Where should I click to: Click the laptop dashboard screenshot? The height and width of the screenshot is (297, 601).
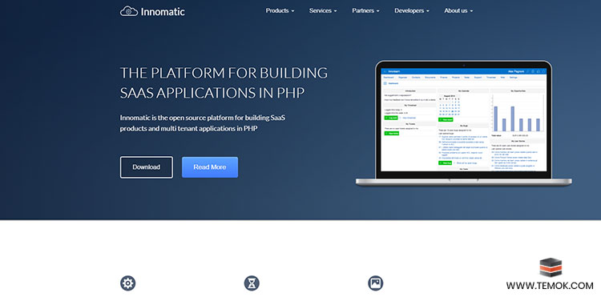tap(463, 119)
